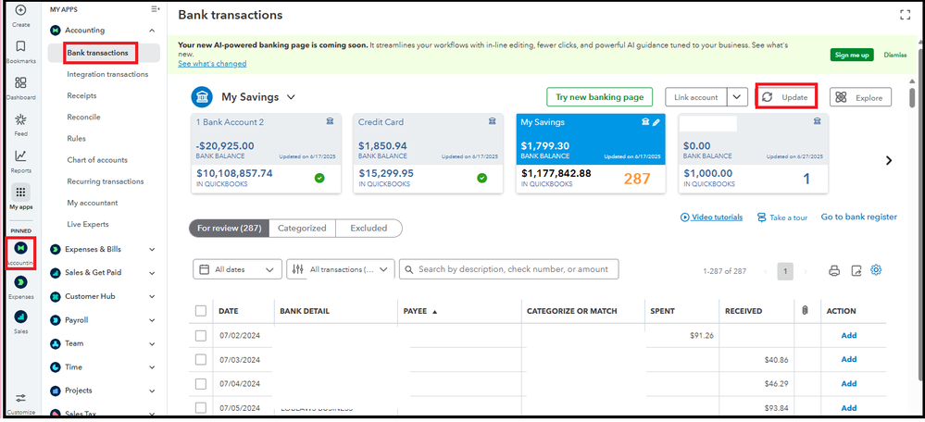The height and width of the screenshot is (422, 925).
Task: Click the transaction search field
Action: (509, 269)
